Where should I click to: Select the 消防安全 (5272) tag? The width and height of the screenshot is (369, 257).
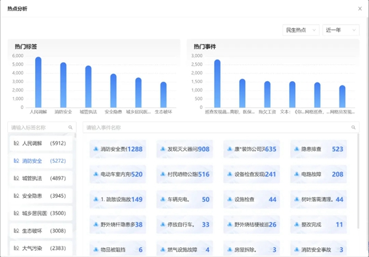pos(41,160)
